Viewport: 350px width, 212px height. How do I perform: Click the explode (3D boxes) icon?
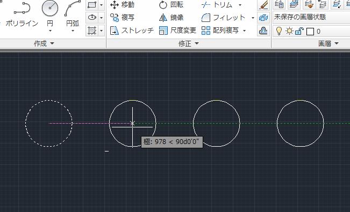tap(263, 18)
